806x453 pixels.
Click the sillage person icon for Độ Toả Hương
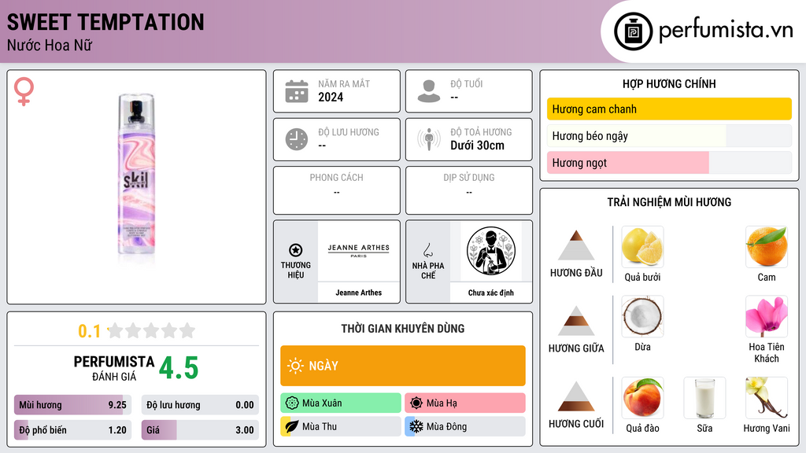[429, 139]
